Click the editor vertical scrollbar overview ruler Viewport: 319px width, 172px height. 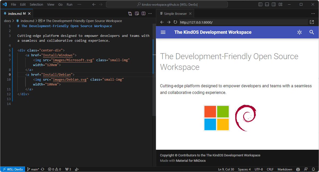point(154,69)
